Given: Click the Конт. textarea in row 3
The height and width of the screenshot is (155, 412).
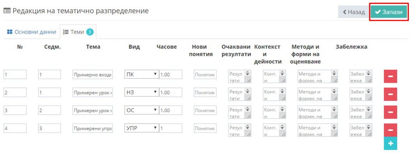Looking at the screenshot, I should pyautogui.click(x=274, y=112).
